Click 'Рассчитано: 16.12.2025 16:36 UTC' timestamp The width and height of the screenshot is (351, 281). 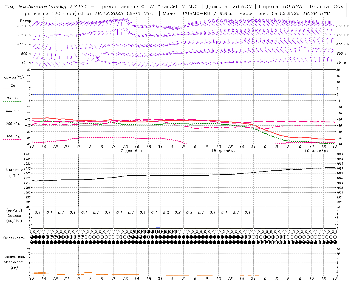tap(285, 13)
